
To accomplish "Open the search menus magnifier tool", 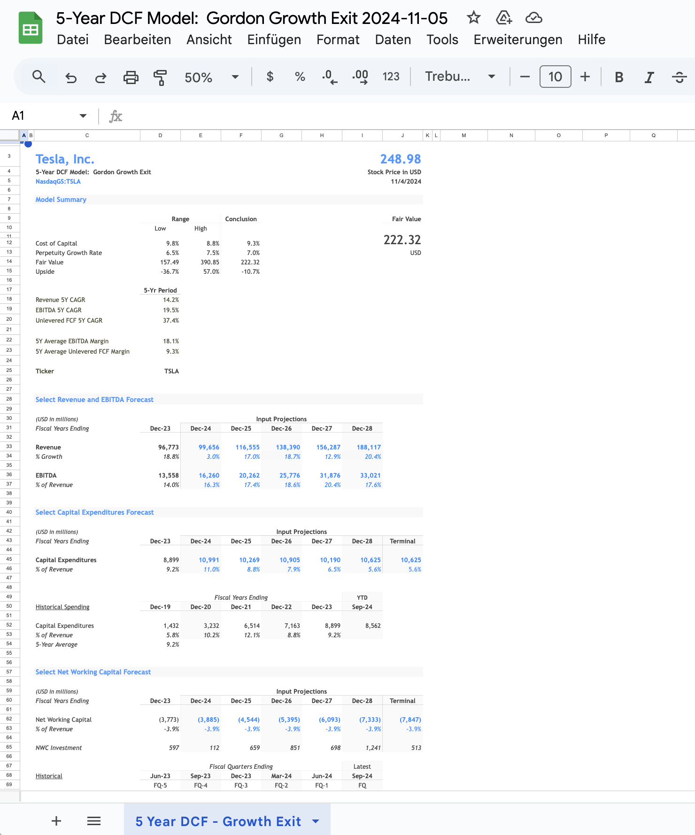I will 39,77.
